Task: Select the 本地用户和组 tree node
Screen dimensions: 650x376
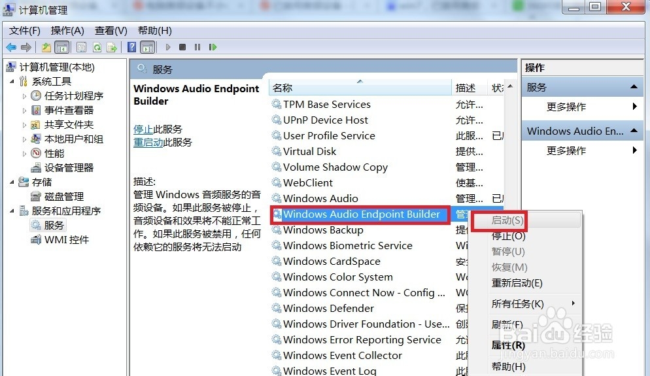Action: tap(74, 139)
